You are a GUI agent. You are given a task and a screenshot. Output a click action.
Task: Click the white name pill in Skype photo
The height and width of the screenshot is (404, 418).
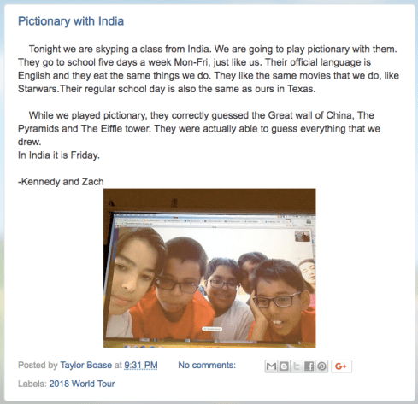[x=212, y=329]
